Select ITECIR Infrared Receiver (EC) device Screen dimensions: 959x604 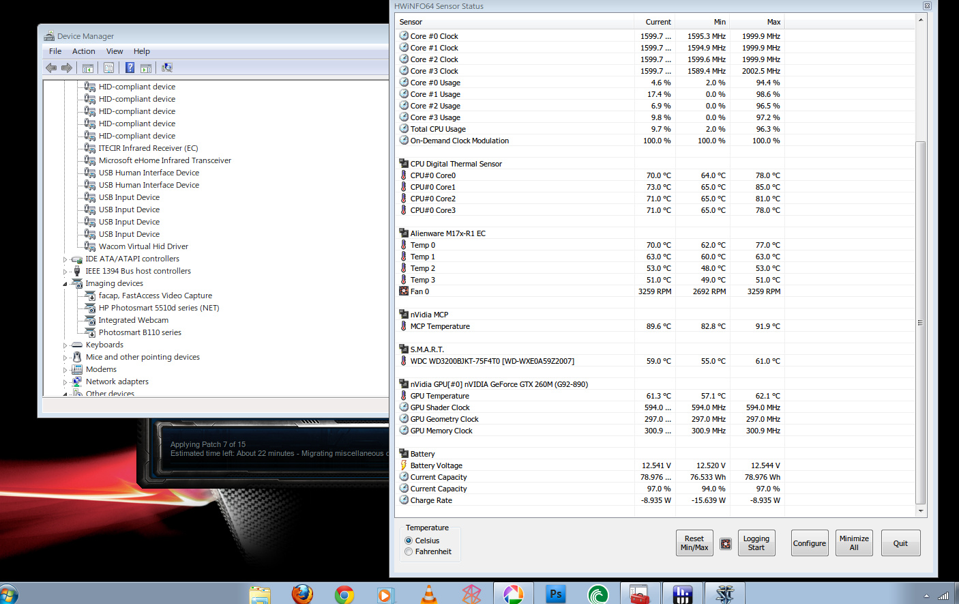(148, 148)
